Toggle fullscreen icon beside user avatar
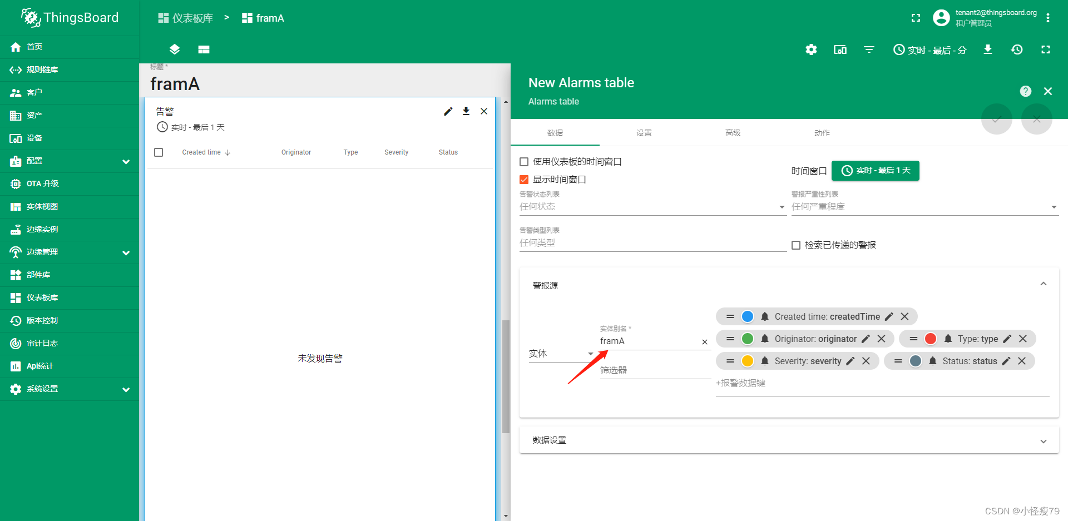 pyautogui.click(x=916, y=18)
